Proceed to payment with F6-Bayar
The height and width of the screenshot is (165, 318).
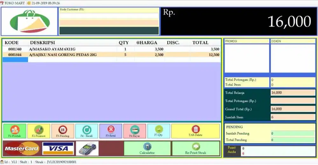(x=135, y=131)
